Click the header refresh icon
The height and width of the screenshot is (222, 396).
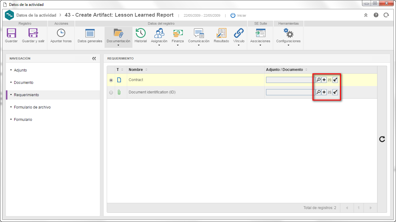pos(386,15)
